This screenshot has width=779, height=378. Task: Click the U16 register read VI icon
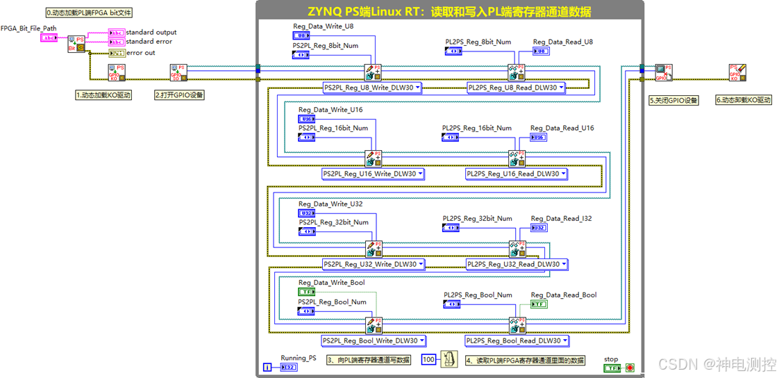tap(517, 158)
